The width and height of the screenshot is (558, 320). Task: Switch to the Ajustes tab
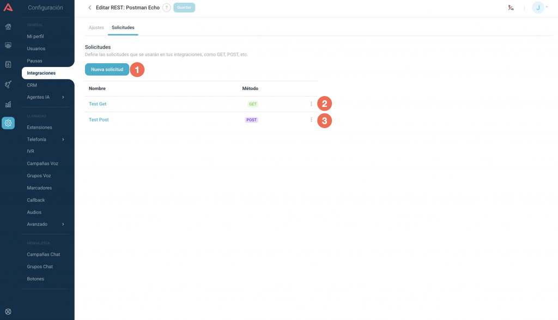pos(96,27)
